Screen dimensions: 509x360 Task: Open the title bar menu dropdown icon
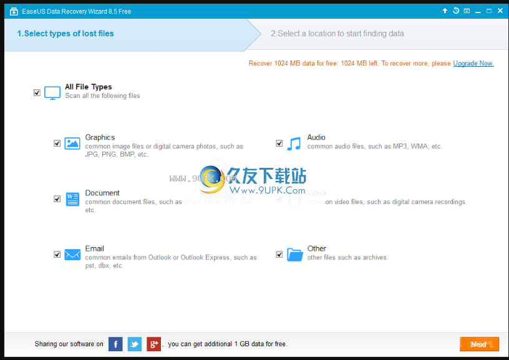pos(467,11)
